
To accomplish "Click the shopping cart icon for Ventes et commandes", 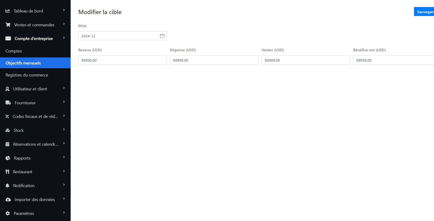I will pyautogui.click(x=8, y=25).
